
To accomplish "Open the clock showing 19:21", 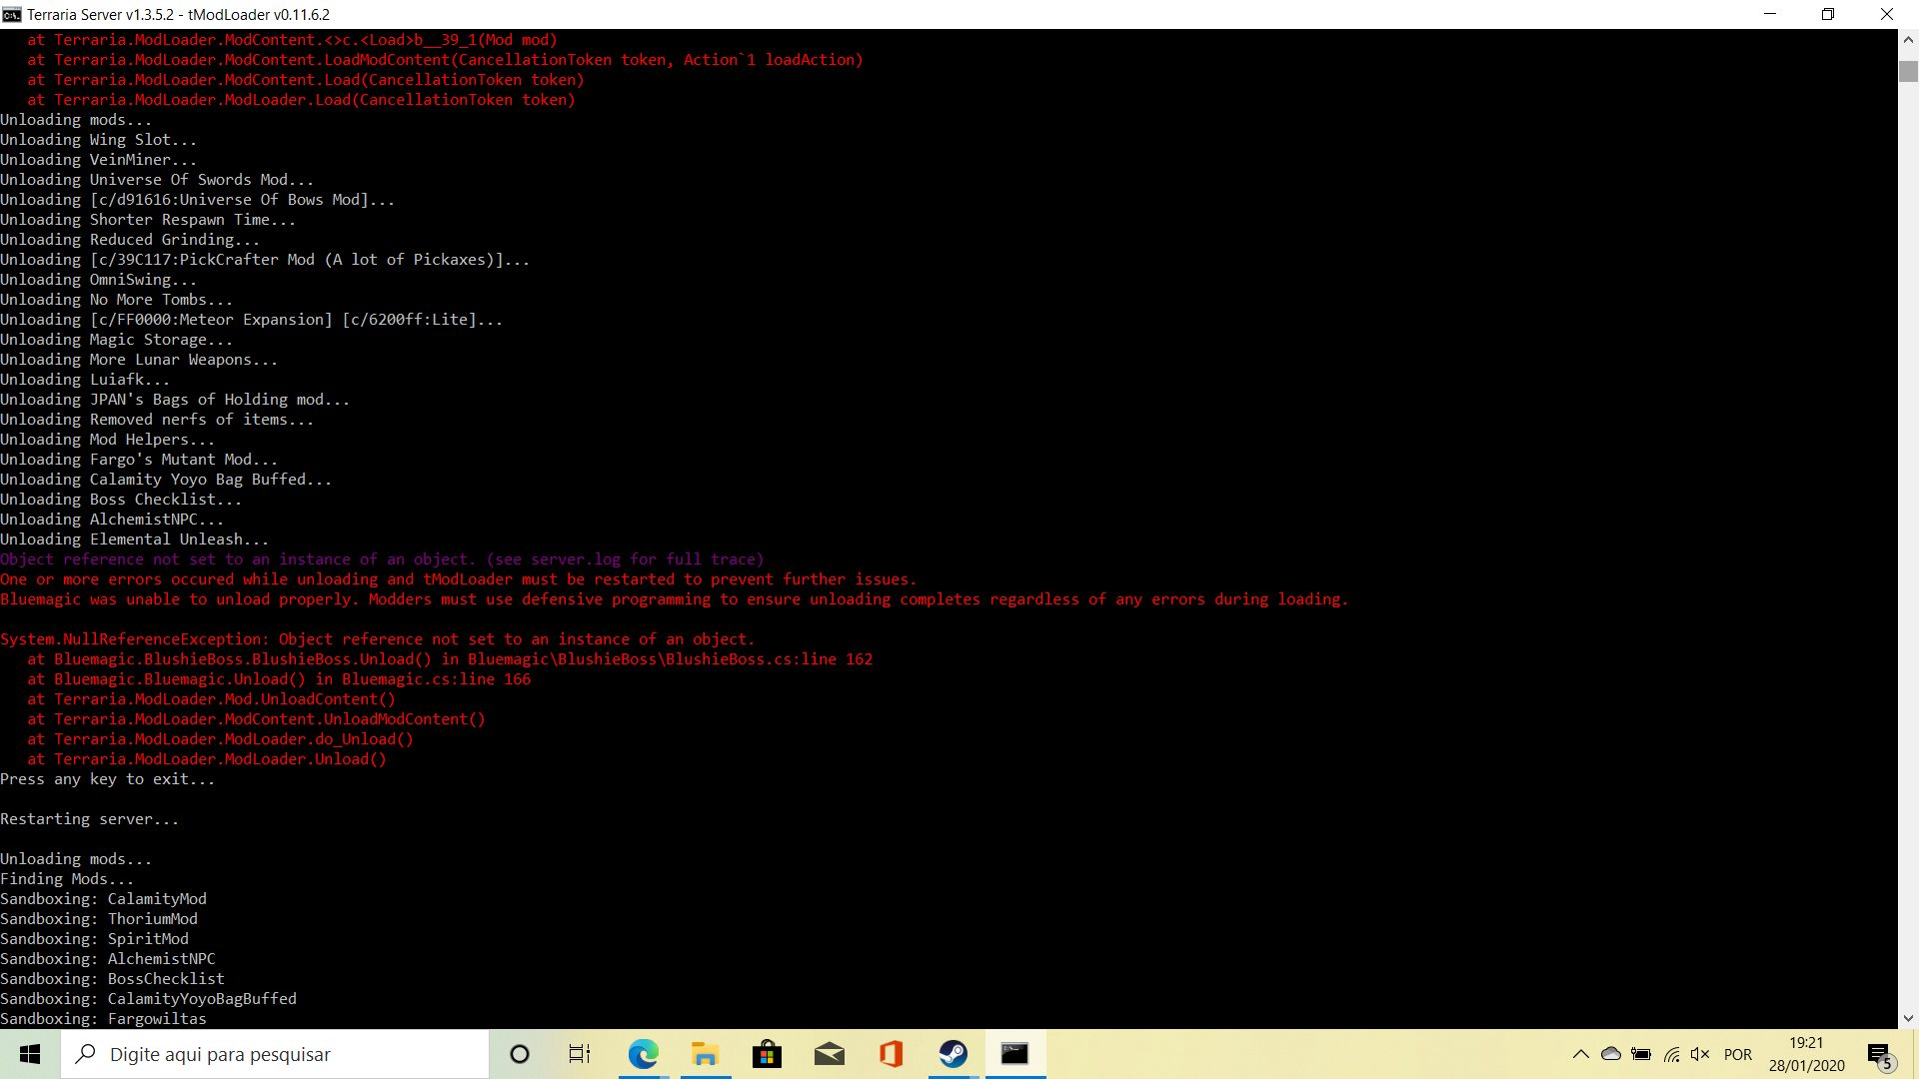I will point(1806,1054).
